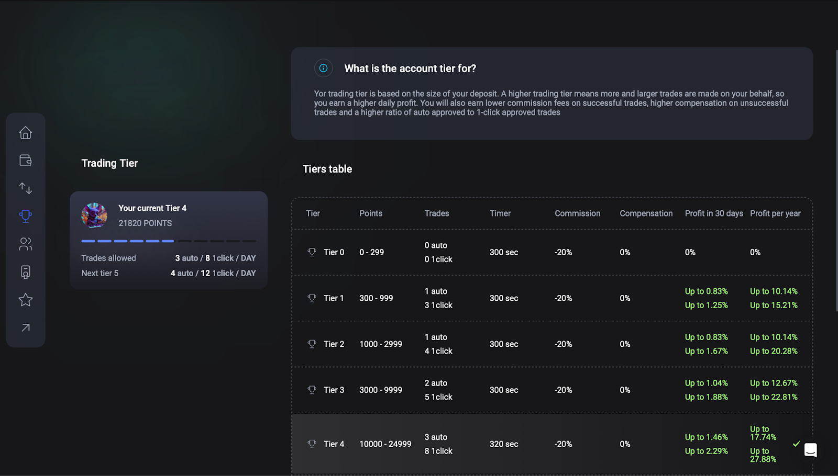
Task: Open the Home section in sidebar
Action: [x=25, y=133]
